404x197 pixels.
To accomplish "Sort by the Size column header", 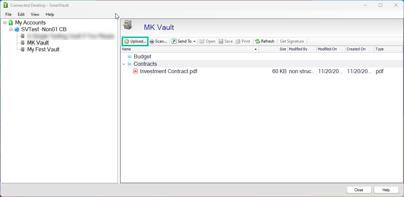I will (273, 49).
